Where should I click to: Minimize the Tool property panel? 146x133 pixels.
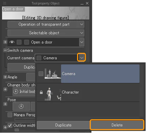[82, 4]
